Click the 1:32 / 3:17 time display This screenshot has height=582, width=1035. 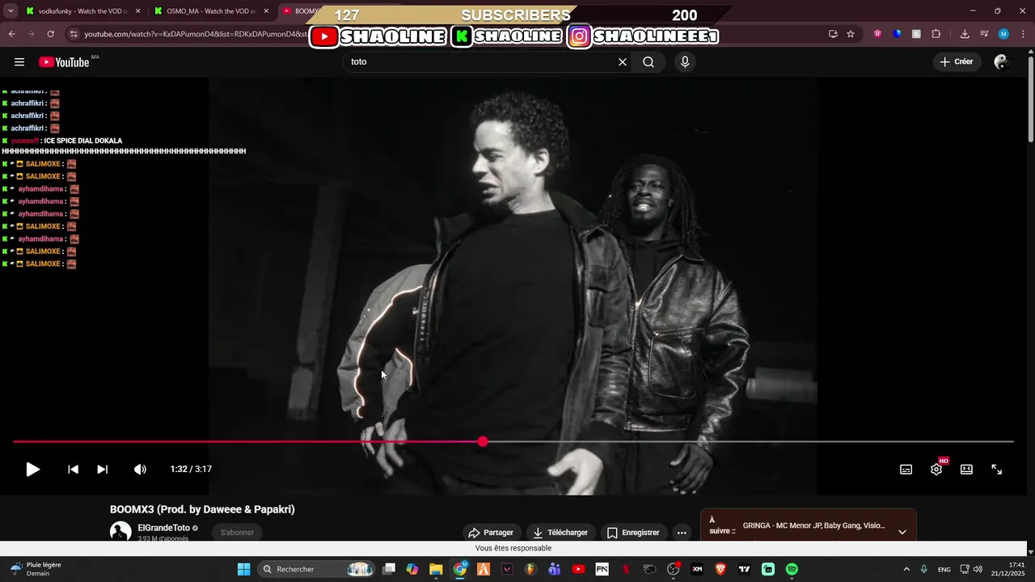191,469
